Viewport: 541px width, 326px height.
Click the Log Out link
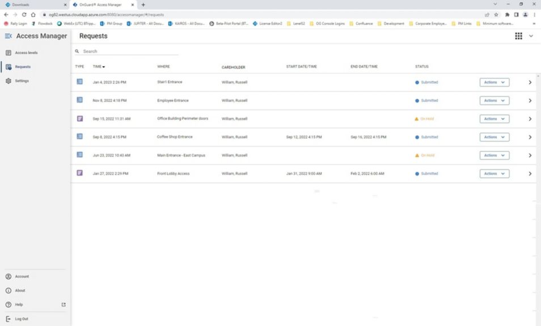(x=20, y=319)
